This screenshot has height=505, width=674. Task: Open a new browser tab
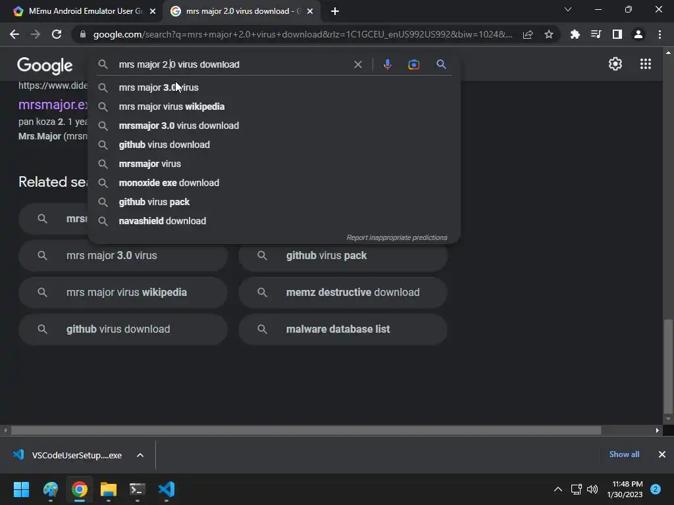pyautogui.click(x=335, y=12)
